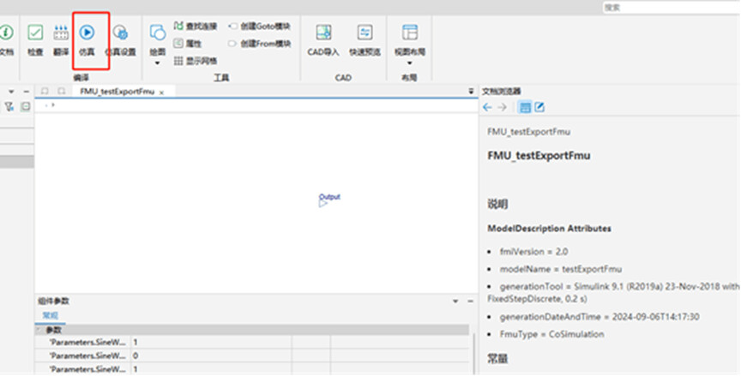Viewport: 741px width, 376px height.
Task: Switch to the FMU_testExportFmu tab
Action: [117, 92]
